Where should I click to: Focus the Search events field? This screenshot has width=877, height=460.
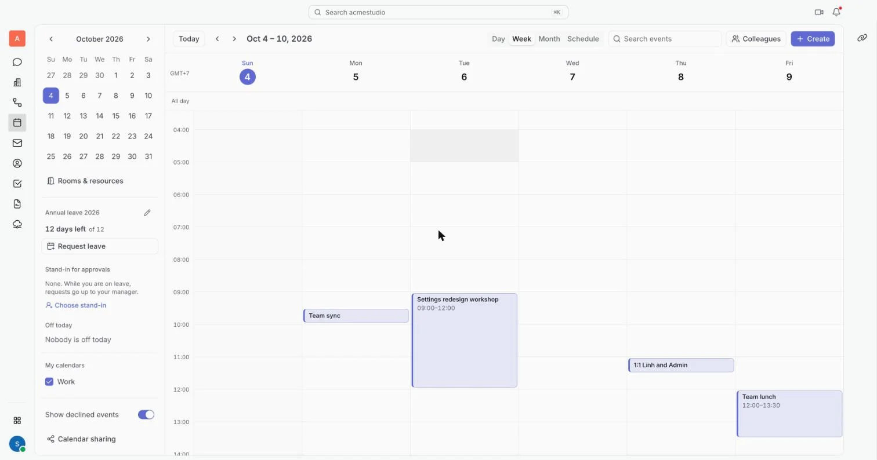coord(665,39)
